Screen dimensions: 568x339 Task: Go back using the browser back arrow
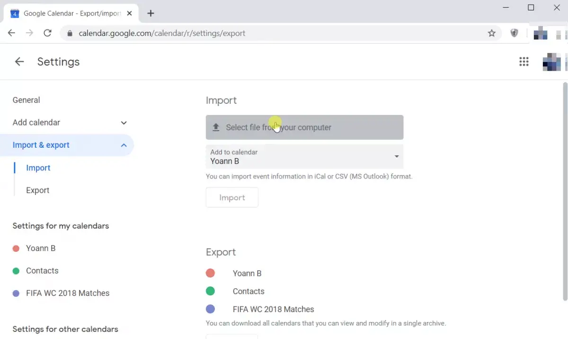click(x=11, y=33)
